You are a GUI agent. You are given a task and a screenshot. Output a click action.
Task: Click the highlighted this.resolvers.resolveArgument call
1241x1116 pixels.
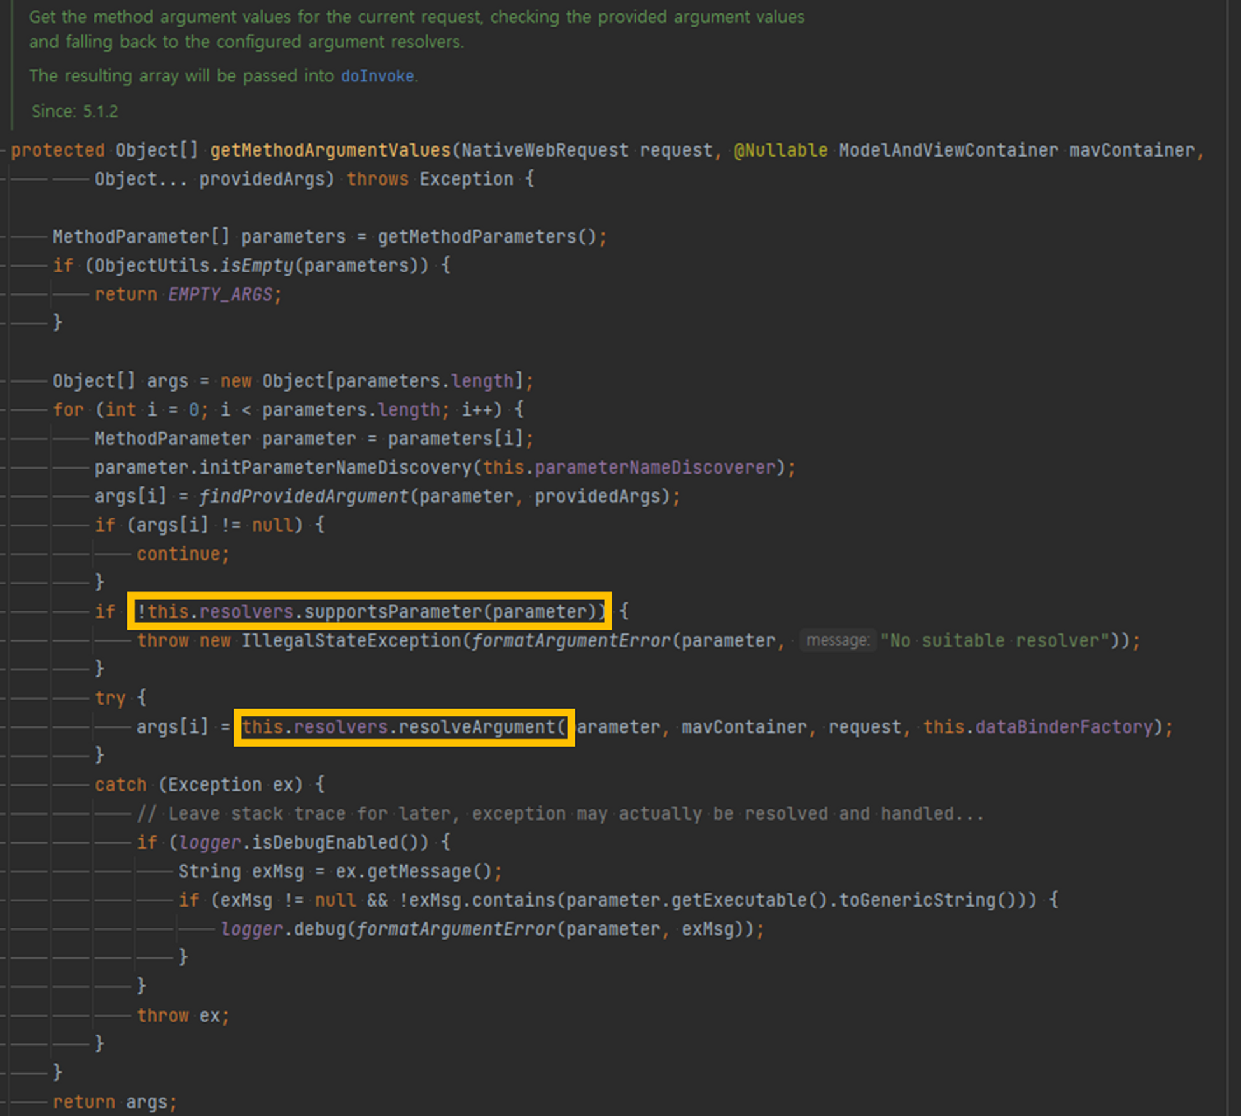(x=403, y=727)
